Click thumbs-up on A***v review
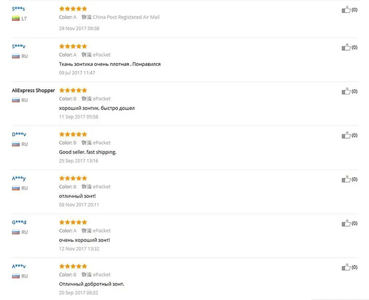The height and width of the screenshot is (300, 369). point(346,267)
